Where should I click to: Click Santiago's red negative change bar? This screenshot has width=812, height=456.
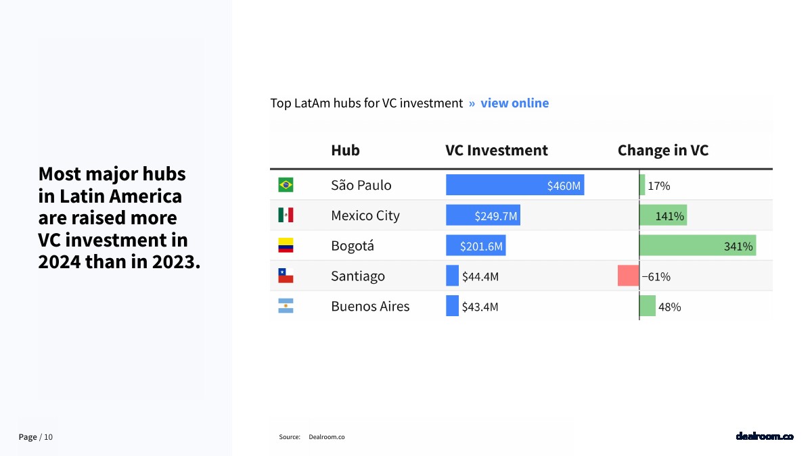click(x=628, y=276)
